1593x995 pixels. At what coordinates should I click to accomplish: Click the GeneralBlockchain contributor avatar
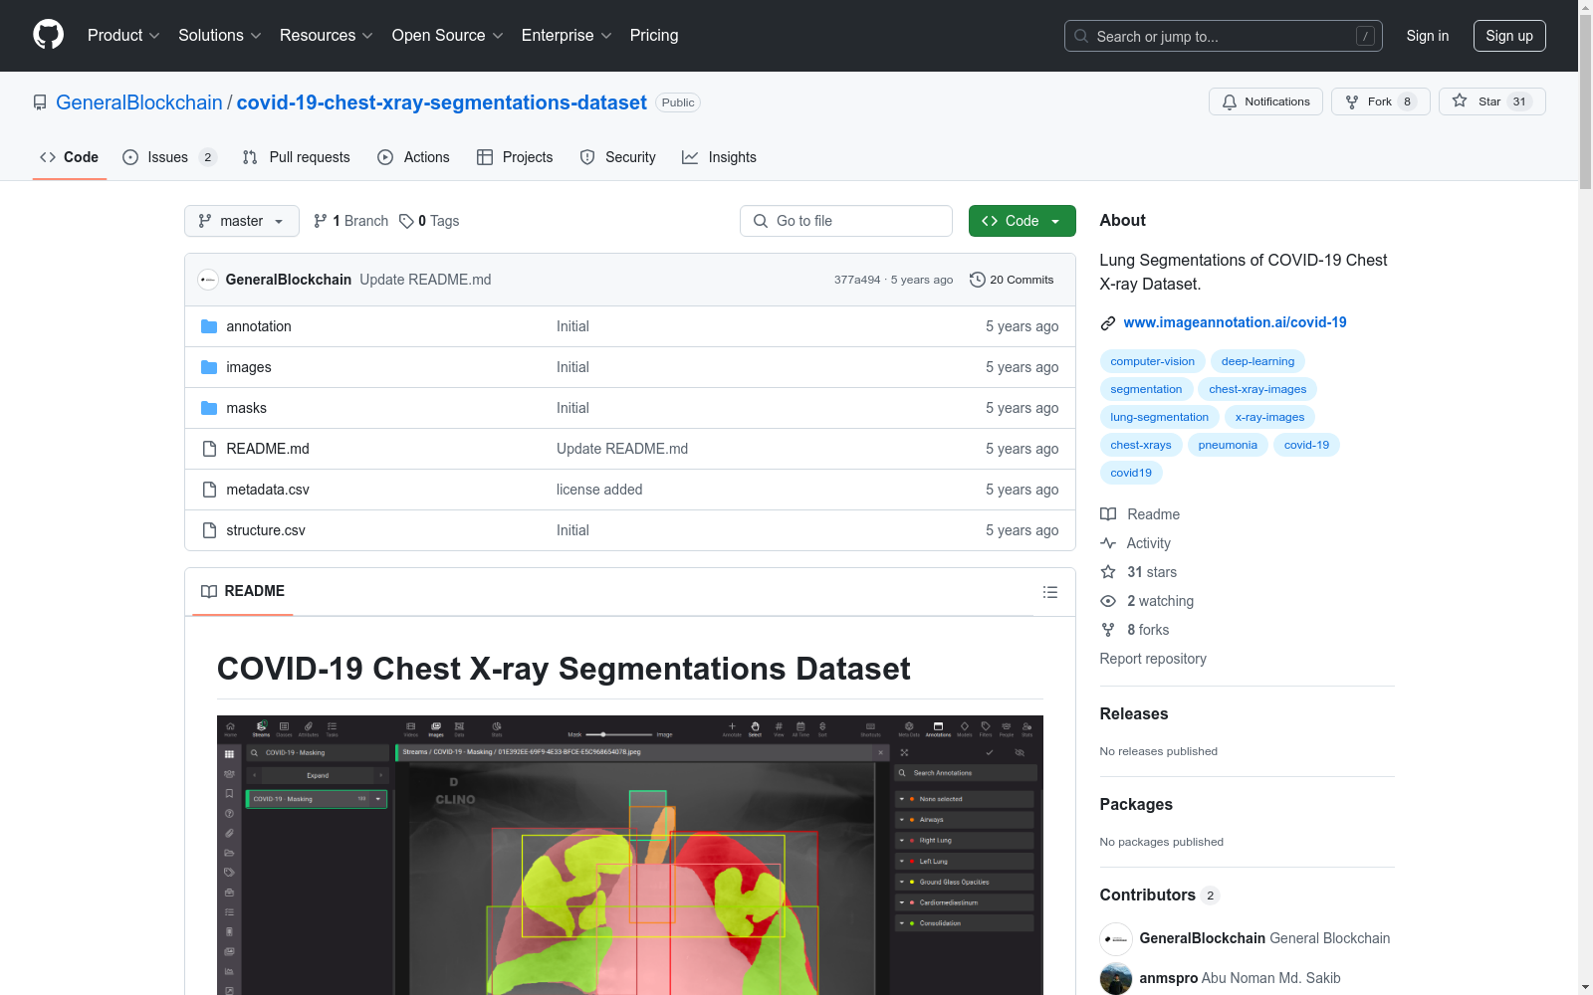[1116, 938]
